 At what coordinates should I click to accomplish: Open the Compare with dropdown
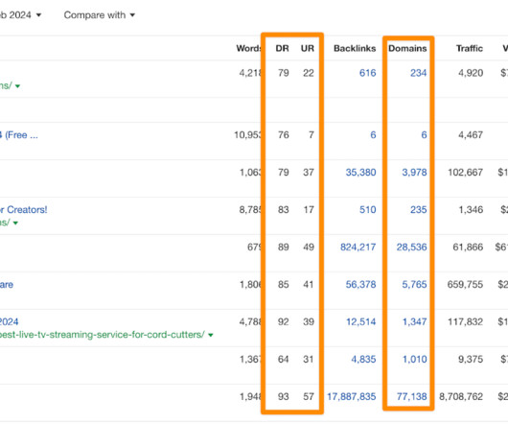click(99, 15)
